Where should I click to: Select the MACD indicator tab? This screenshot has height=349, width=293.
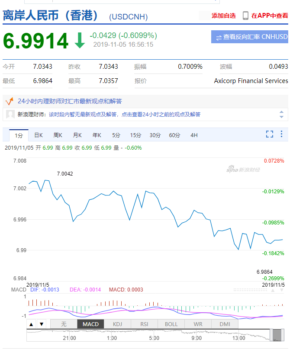click(90, 324)
